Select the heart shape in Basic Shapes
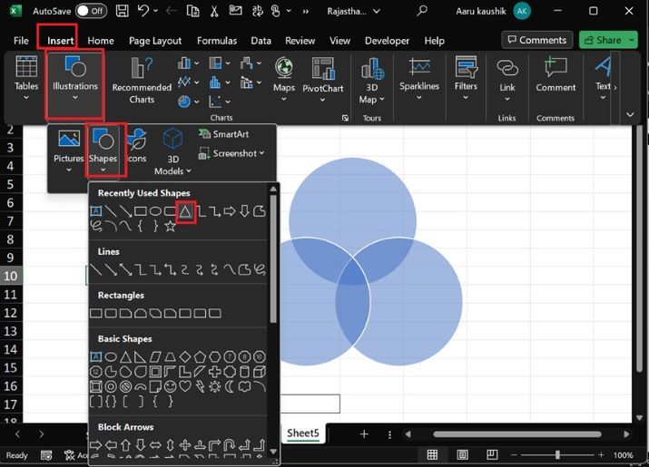This screenshot has height=467, width=649. click(185, 386)
